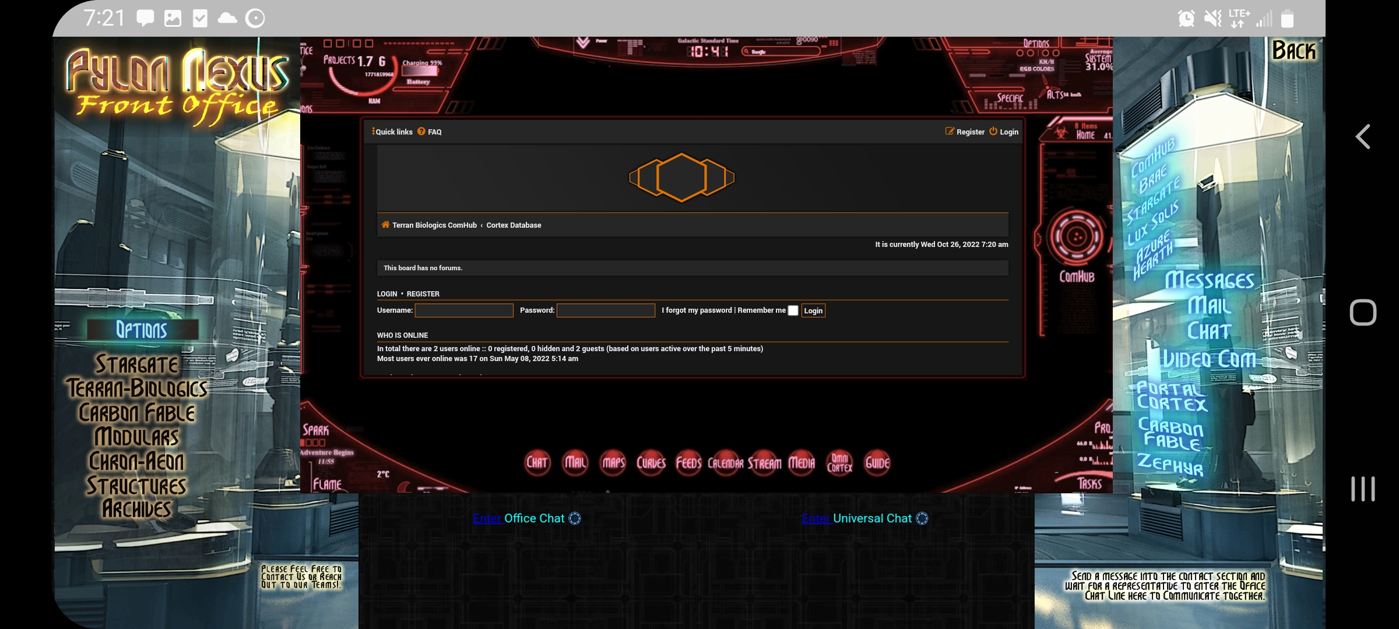Select Stargate in left Options menu
The height and width of the screenshot is (629, 1399).
pos(137,365)
